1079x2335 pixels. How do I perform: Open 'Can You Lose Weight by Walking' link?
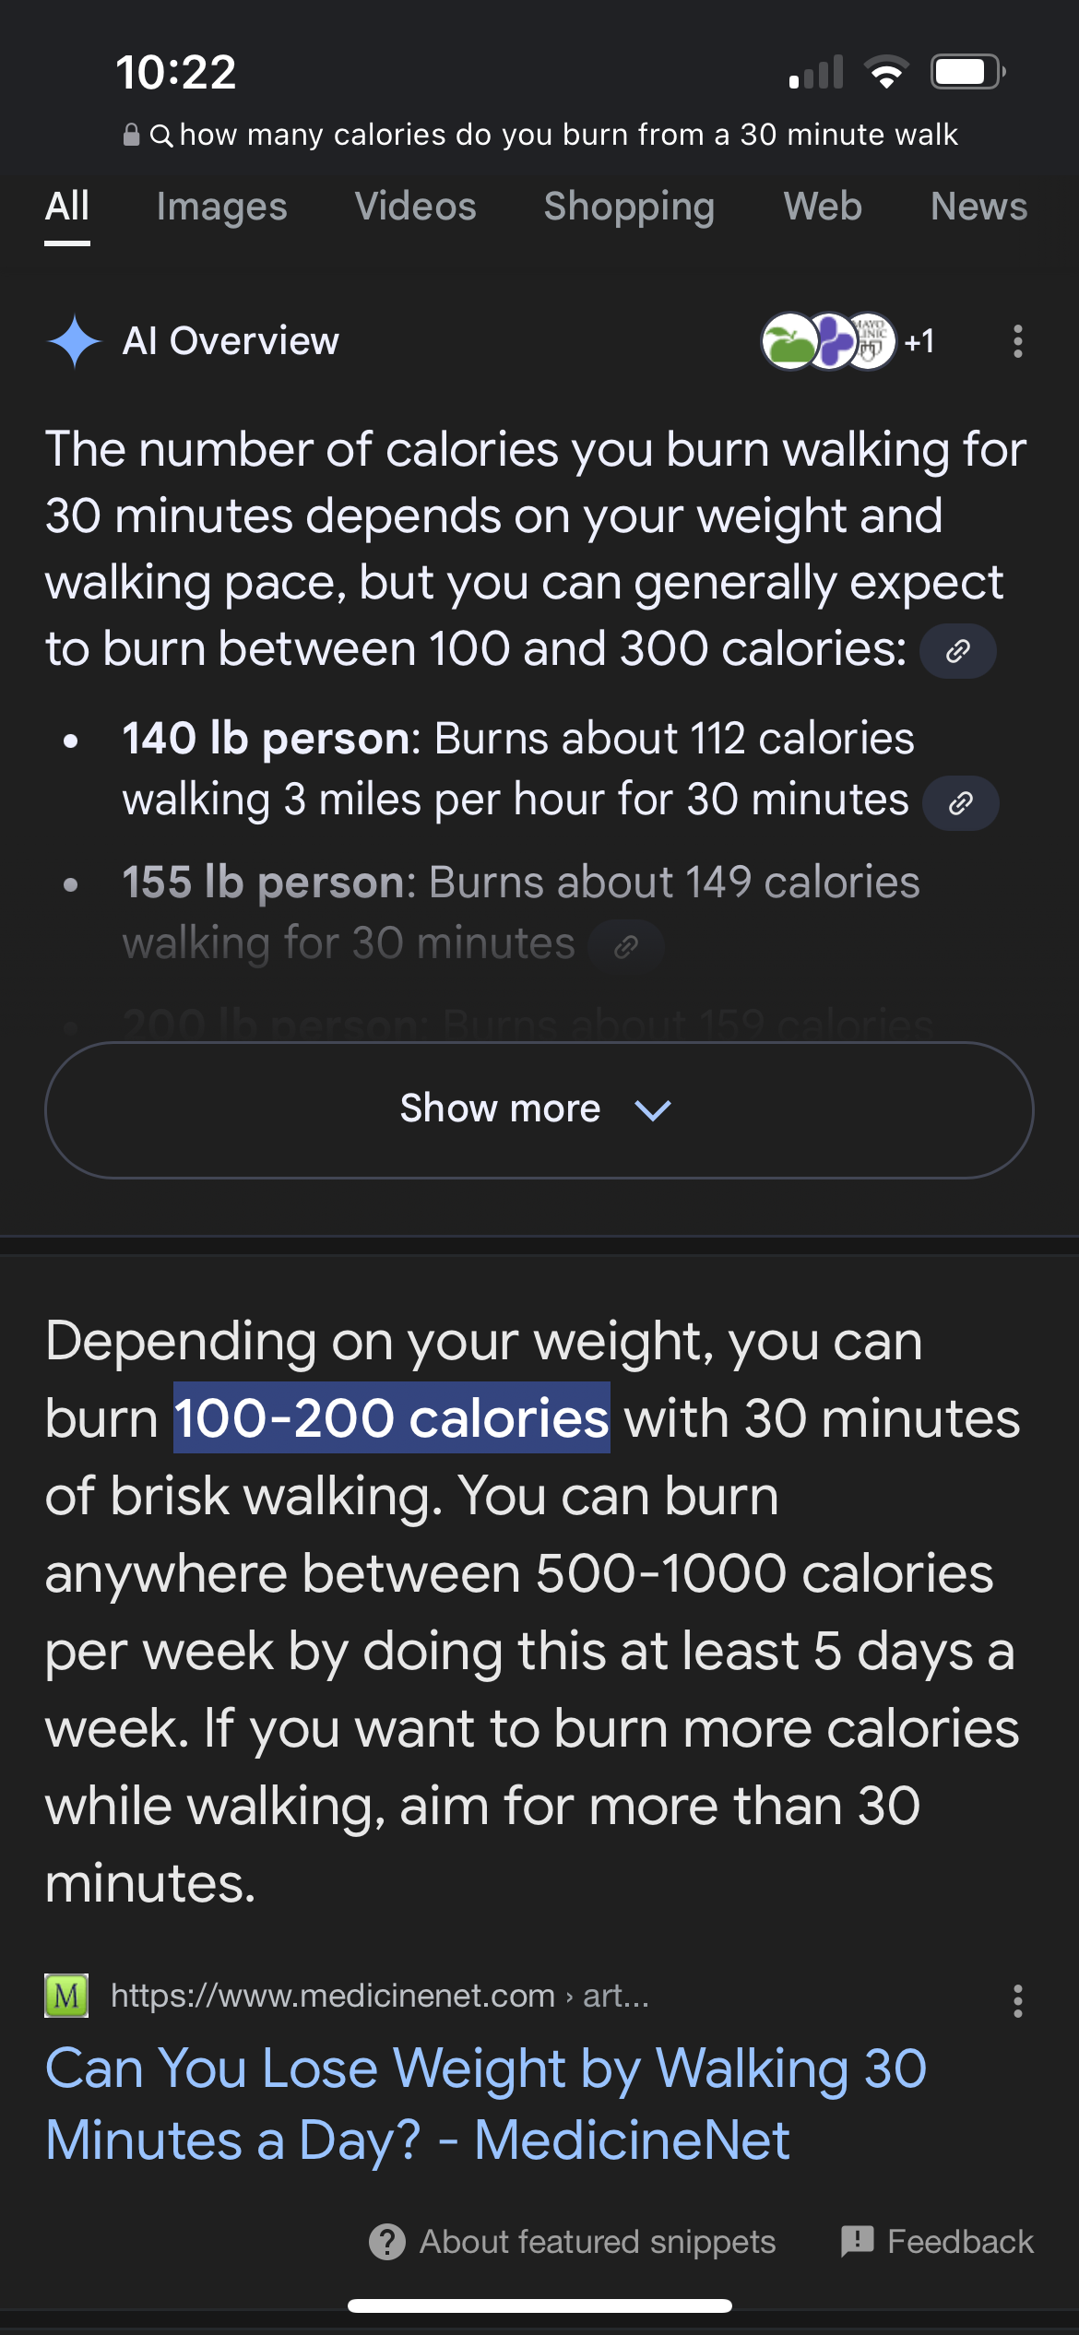tap(486, 2104)
